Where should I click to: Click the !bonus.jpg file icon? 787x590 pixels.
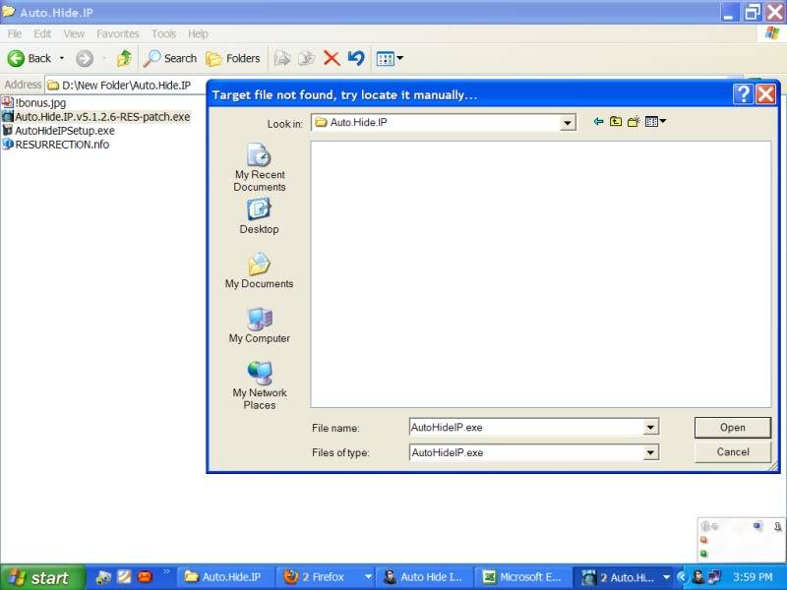[7, 102]
